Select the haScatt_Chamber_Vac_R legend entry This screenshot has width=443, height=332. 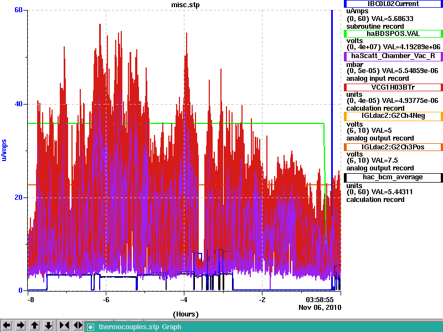(393, 56)
